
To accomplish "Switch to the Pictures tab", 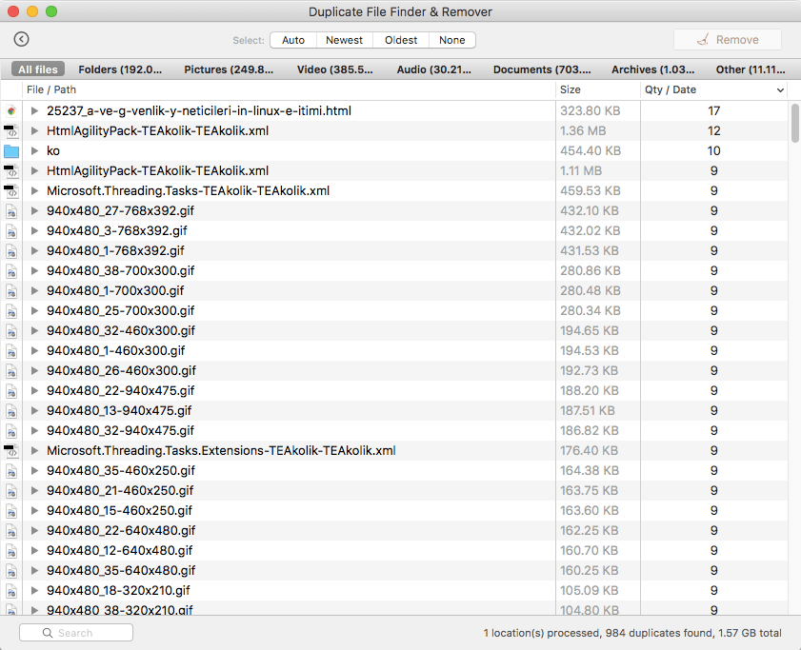I will pos(229,69).
